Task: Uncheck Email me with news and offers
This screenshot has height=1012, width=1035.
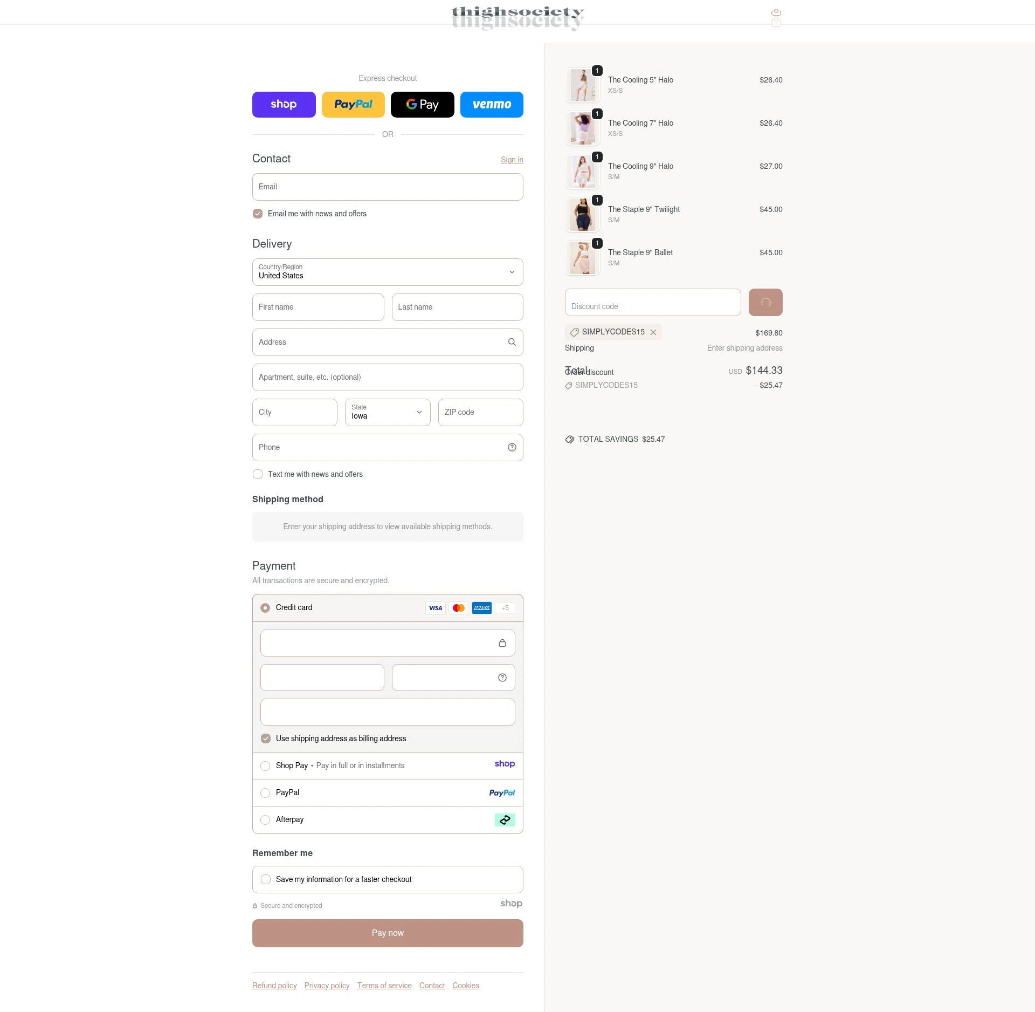Action: tap(258, 214)
